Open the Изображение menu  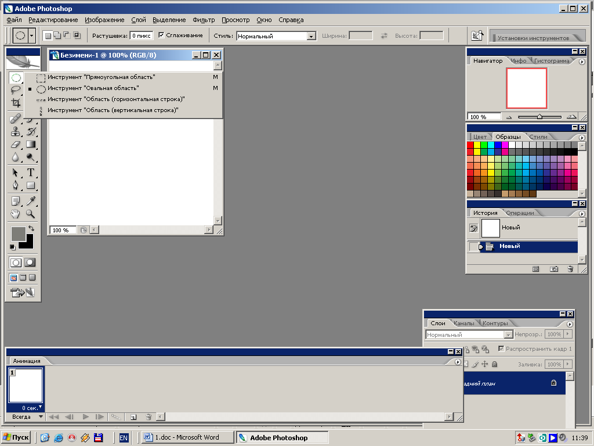point(104,20)
